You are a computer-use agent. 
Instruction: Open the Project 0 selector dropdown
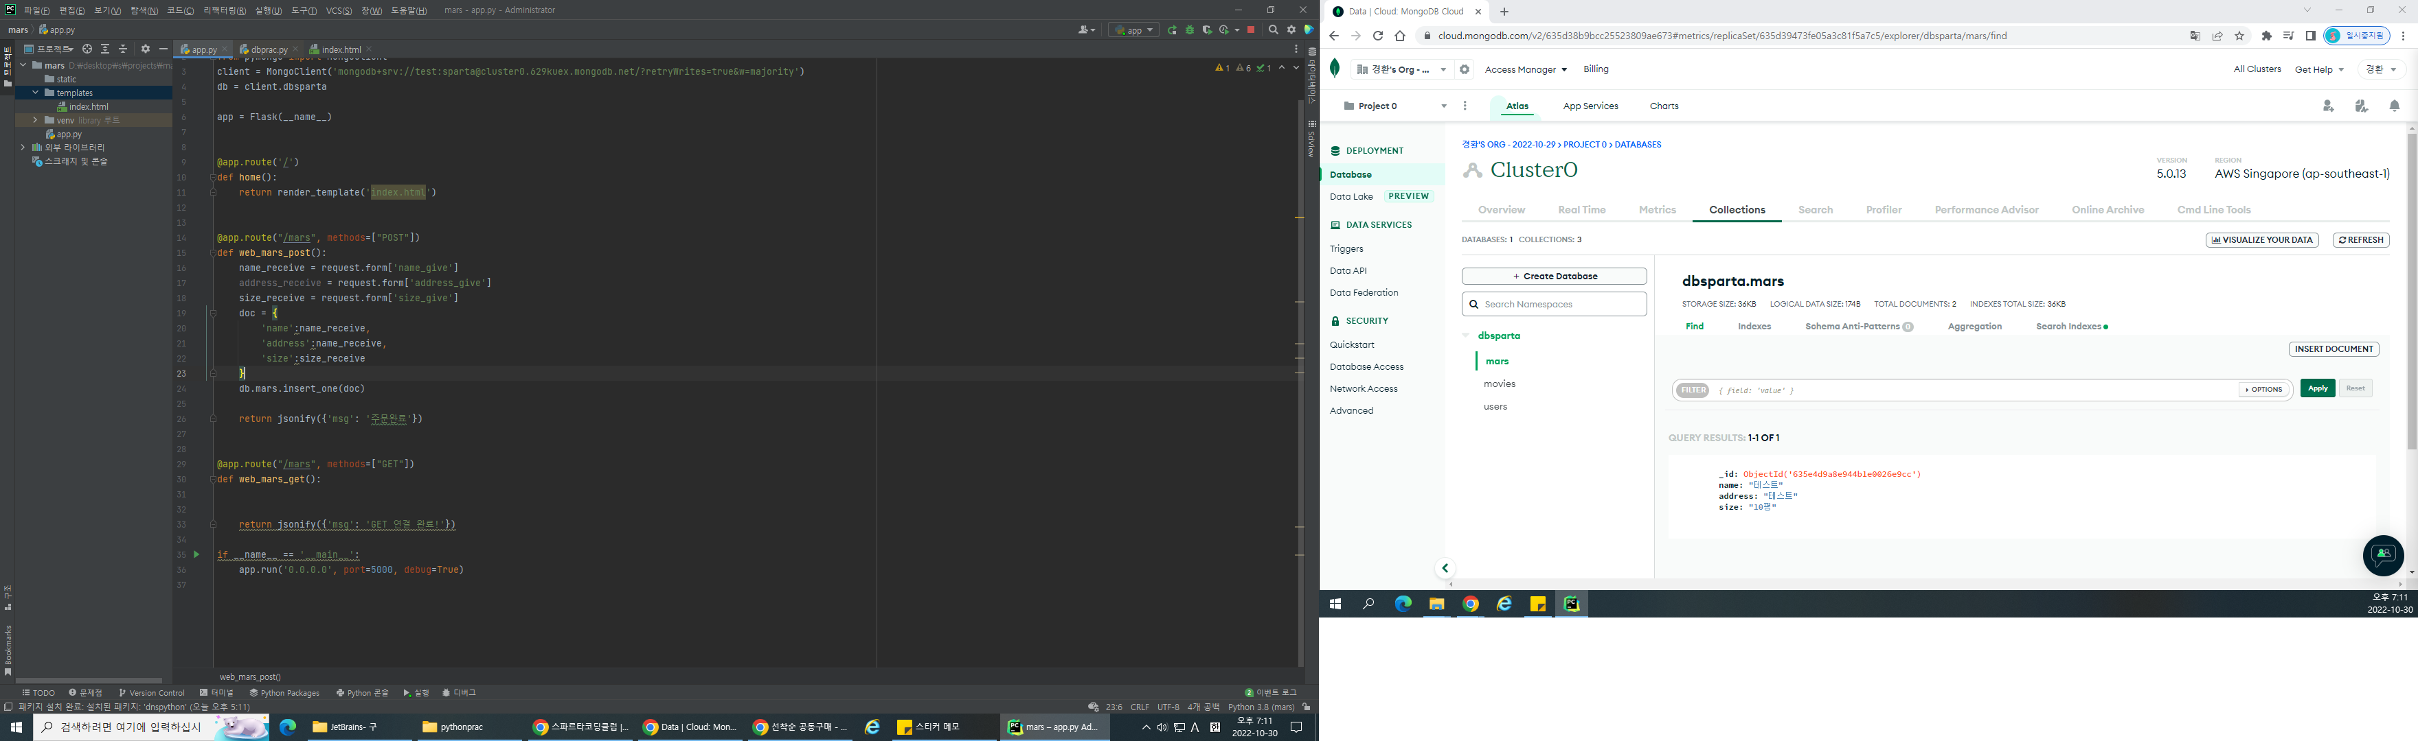tap(1397, 106)
